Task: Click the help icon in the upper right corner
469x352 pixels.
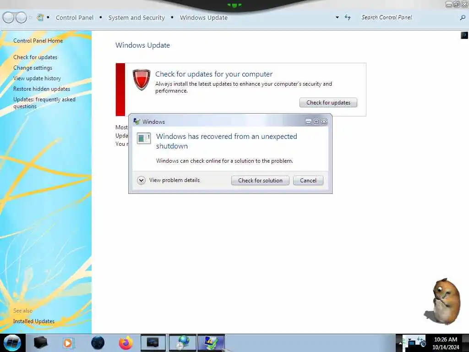Action: pyautogui.click(x=464, y=35)
